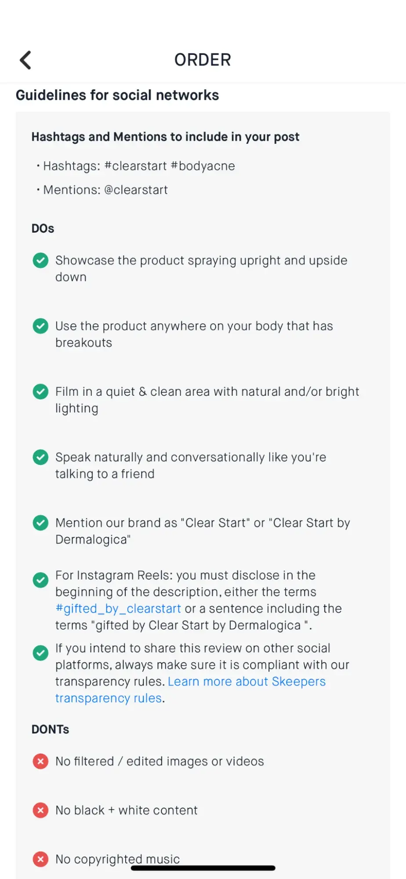This screenshot has width=406, height=879.
Task: Click green check beside "Use the product anywhere"
Action: 41,326
